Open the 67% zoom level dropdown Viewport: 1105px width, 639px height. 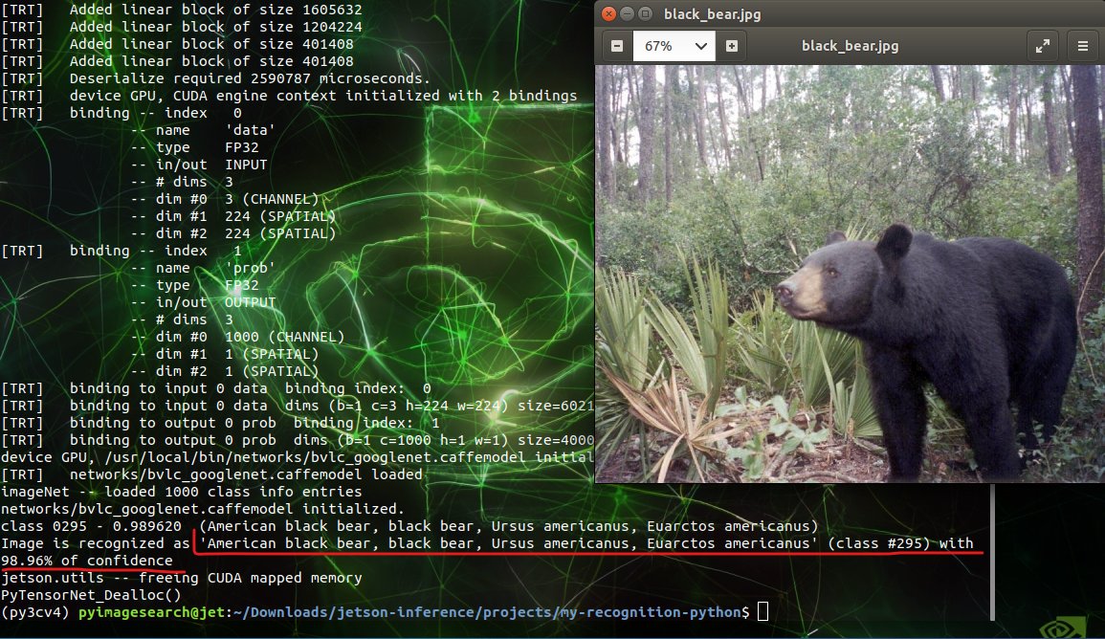[x=674, y=46]
